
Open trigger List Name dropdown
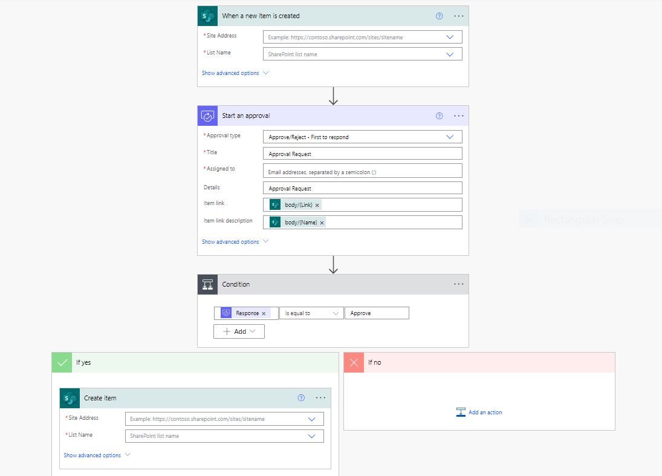point(450,54)
